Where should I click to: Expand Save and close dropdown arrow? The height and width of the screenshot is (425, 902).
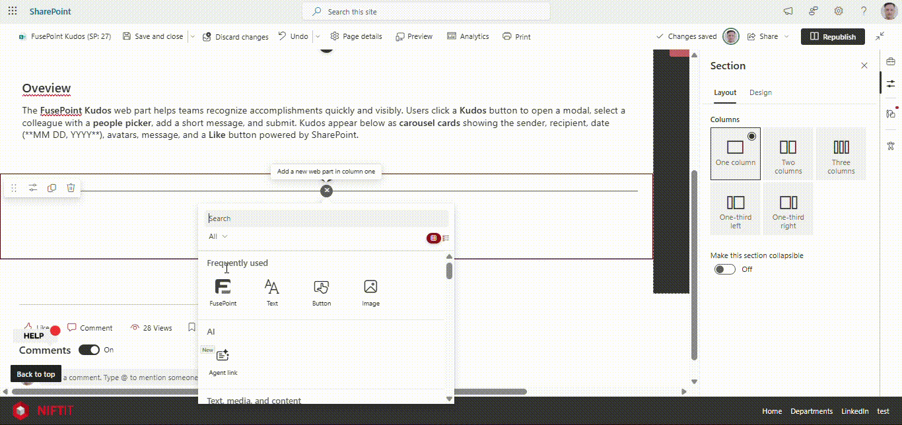coord(193,37)
